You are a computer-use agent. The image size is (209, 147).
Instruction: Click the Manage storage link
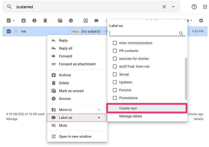click(12, 119)
